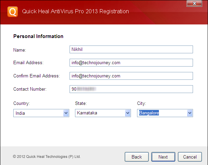The image size is (208, 165).
Task: Click the Country label text
Action: (21, 103)
